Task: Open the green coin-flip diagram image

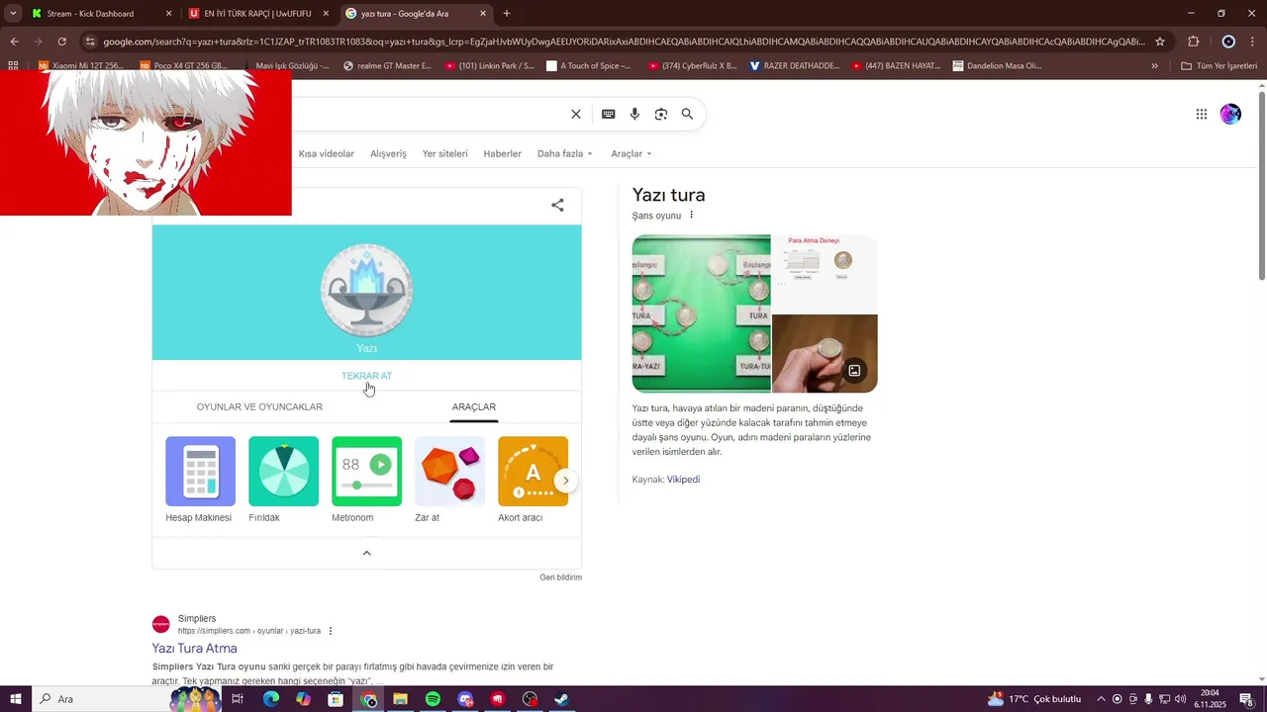Action: (x=701, y=313)
